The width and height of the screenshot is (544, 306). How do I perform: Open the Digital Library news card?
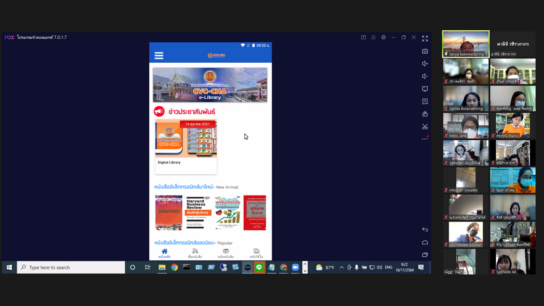point(186,146)
